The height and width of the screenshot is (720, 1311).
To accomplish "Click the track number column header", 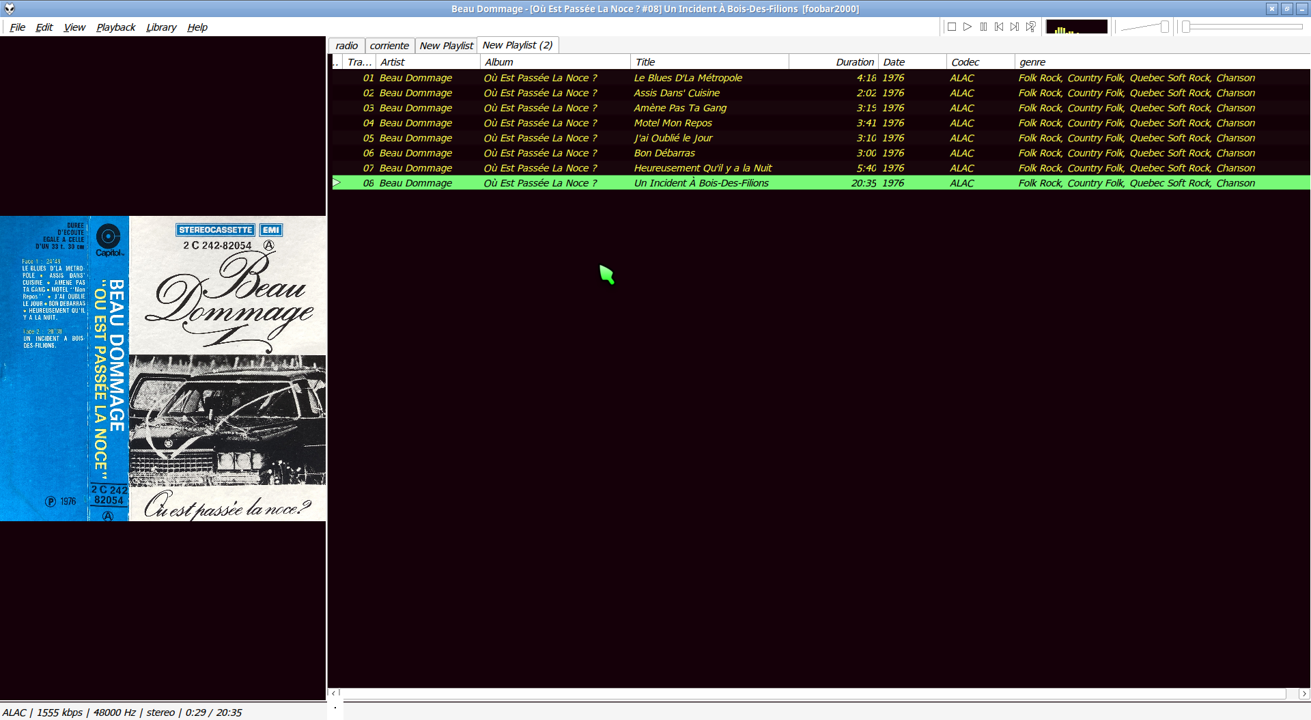I will coord(359,62).
